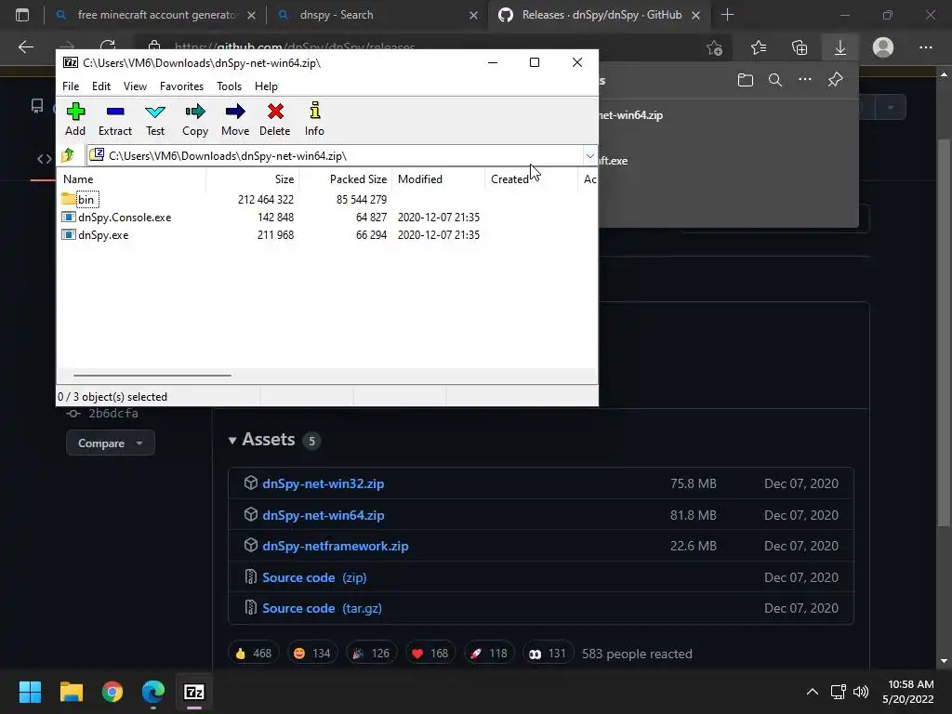Pin the Edge downloads panel
The height and width of the screenshot is (714, 952).
pyautogui.click(x=836, y=80)
